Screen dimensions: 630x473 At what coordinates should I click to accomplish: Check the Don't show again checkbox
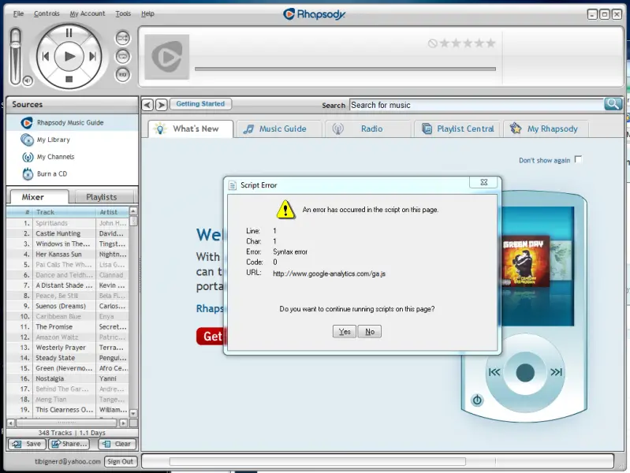[x=578, y=159]
